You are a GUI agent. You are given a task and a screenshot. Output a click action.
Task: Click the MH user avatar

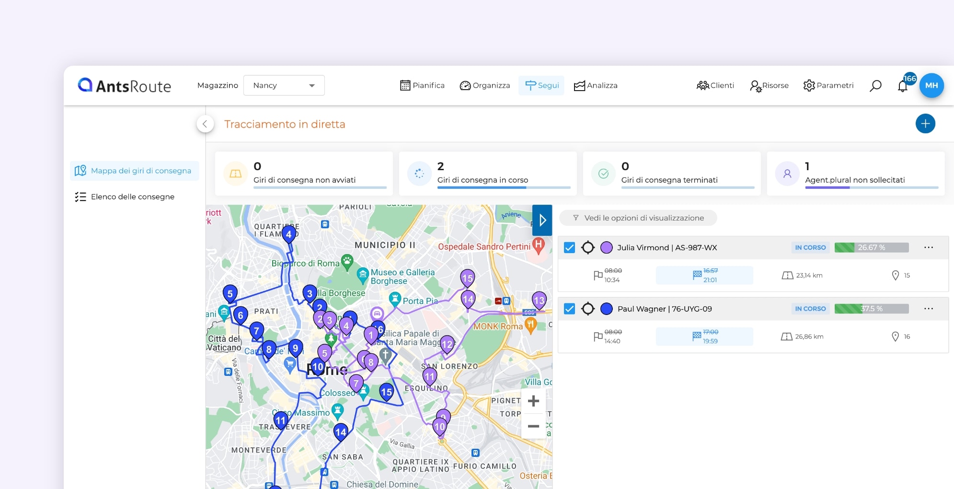point(931,85)
